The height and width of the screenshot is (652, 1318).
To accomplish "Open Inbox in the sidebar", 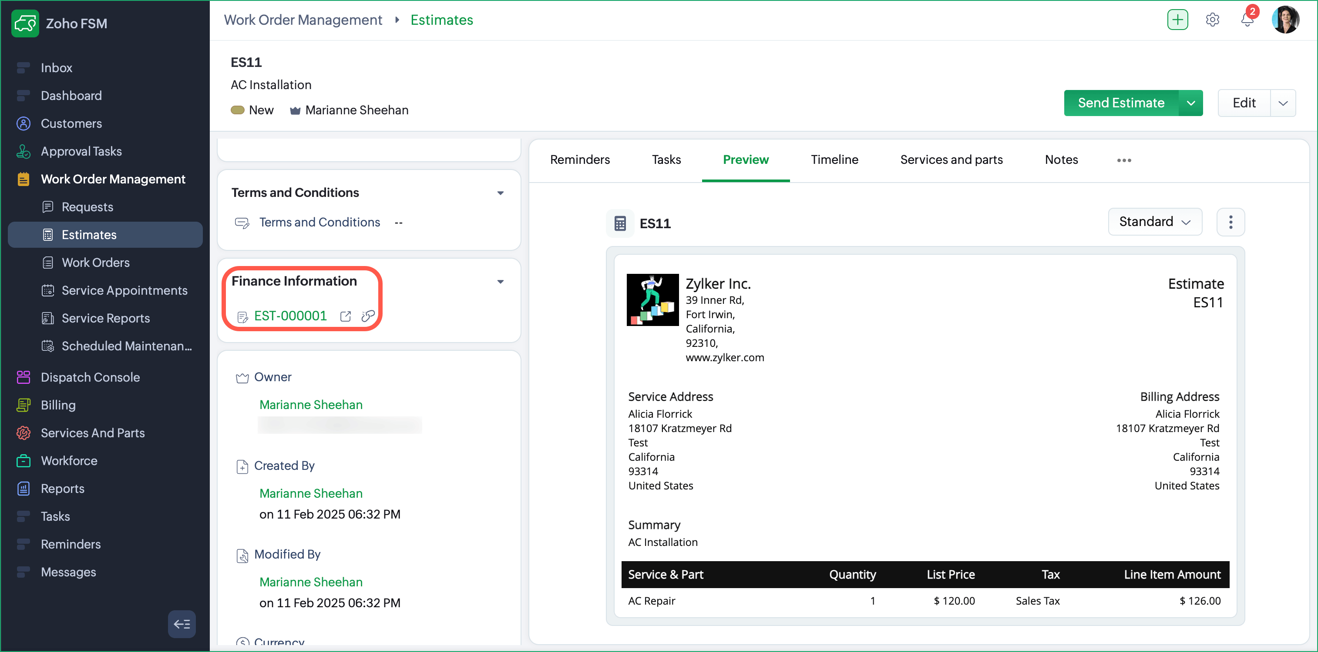I will pyautogui.click(x=56, y=68).
